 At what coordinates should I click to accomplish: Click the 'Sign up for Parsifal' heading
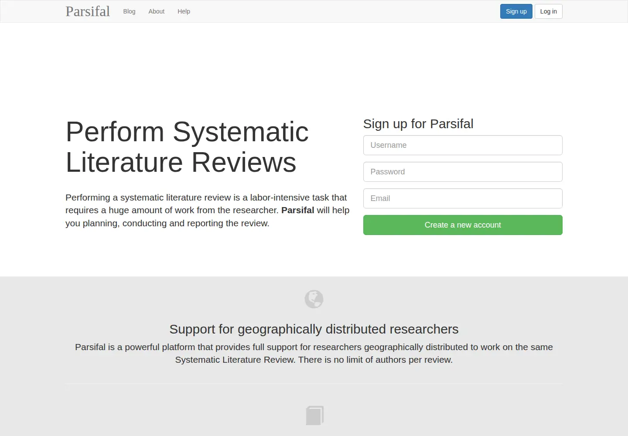pos(418,124)
